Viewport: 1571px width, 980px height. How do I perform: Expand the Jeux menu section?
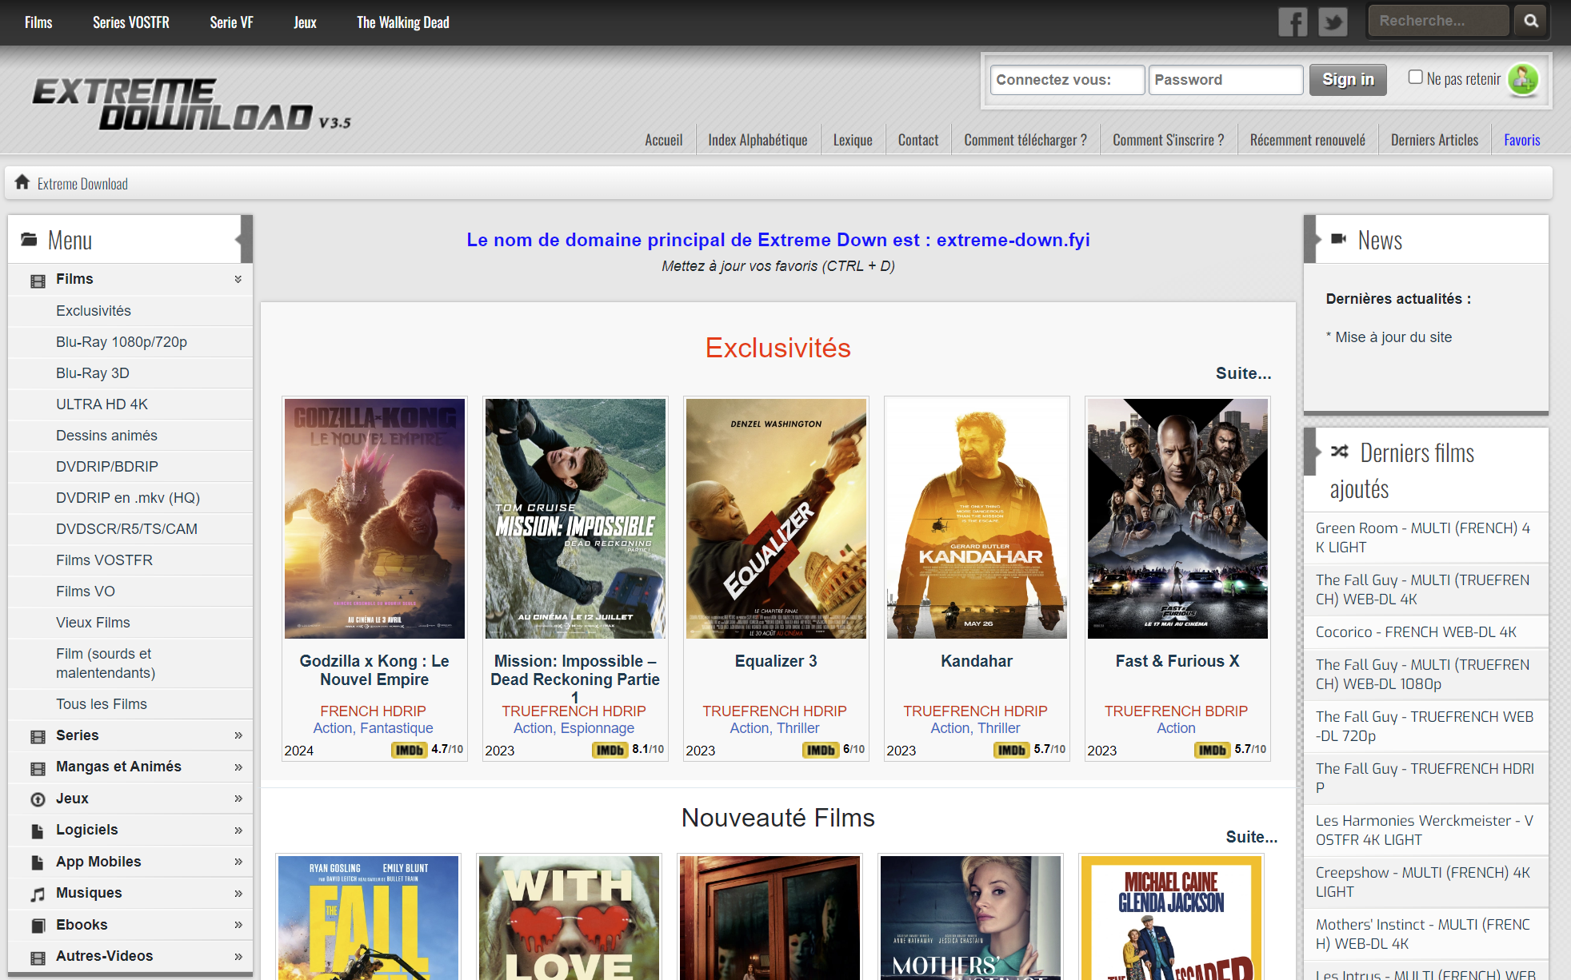pyautogui.click(x=238, y=799)
